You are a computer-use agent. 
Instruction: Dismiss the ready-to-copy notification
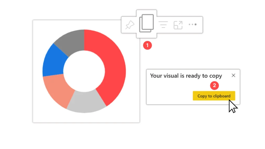pyautogui.click(x=234, y=76)
